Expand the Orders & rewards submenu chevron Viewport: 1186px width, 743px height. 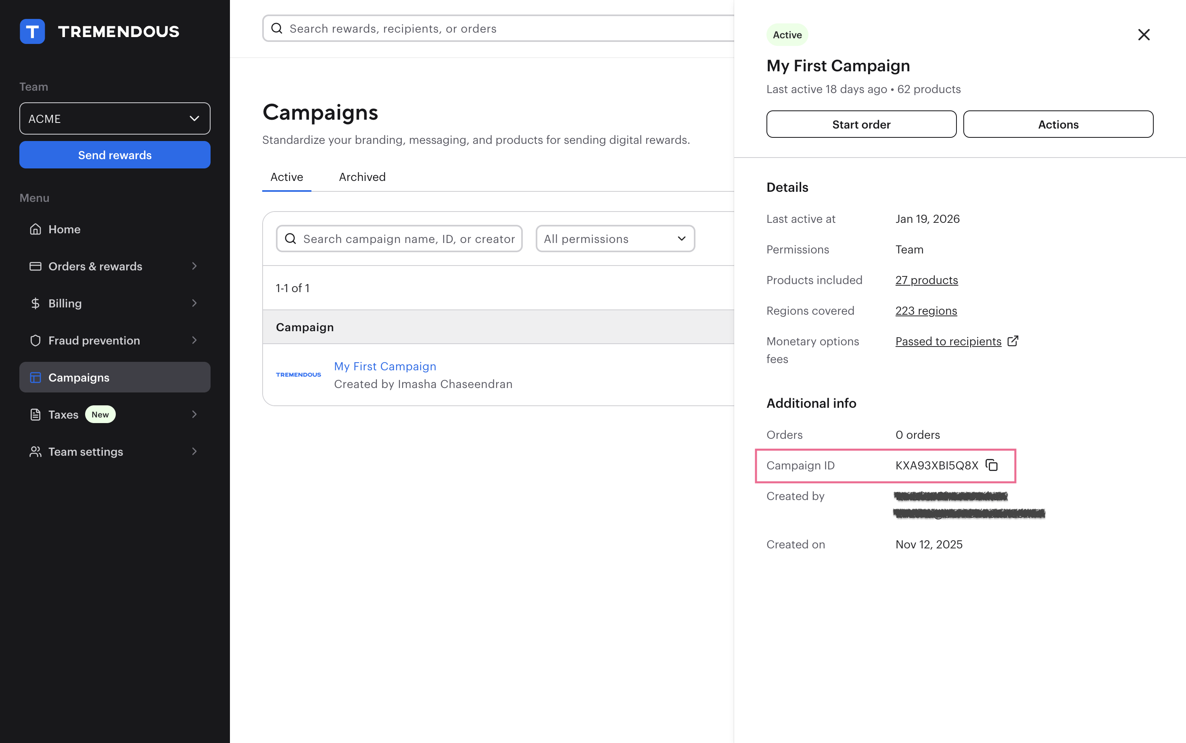[x=194, y=266]
